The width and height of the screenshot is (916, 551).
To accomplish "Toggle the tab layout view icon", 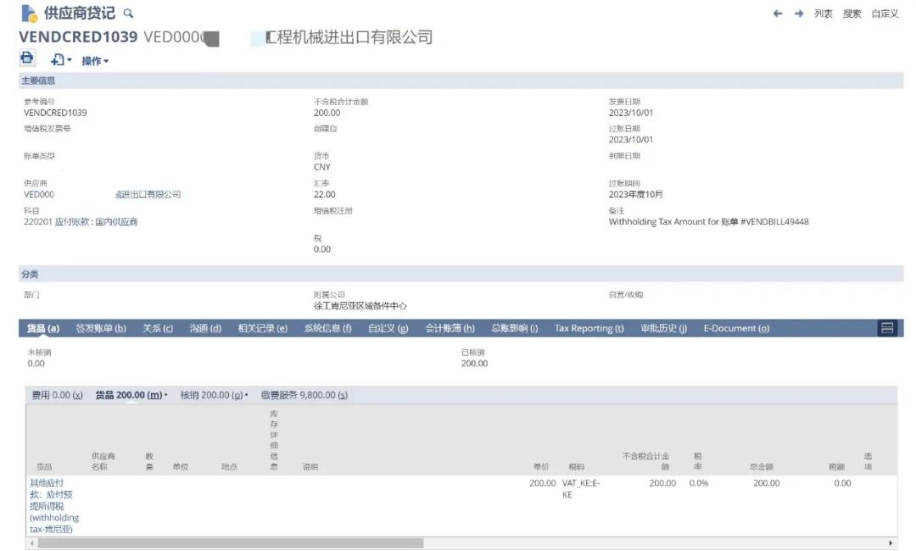I will click(x=887, y=328).
